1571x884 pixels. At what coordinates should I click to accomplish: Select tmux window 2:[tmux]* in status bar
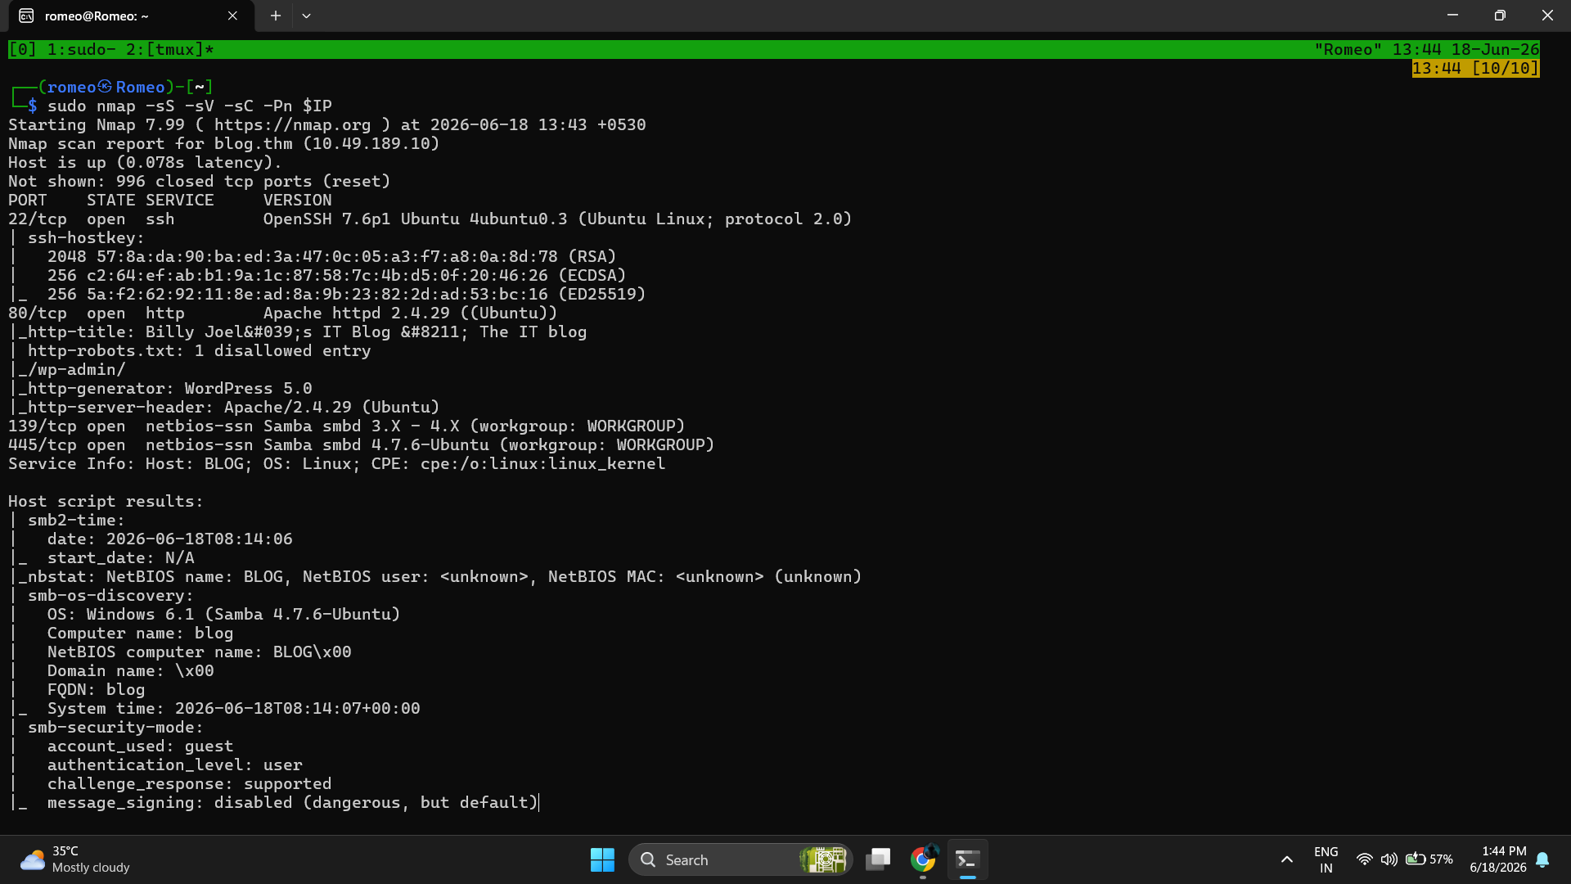pyautogui.click(x=170, y=50)
